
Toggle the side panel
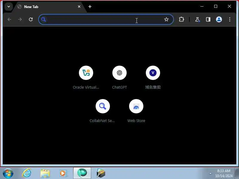click(x=208, y=19)
